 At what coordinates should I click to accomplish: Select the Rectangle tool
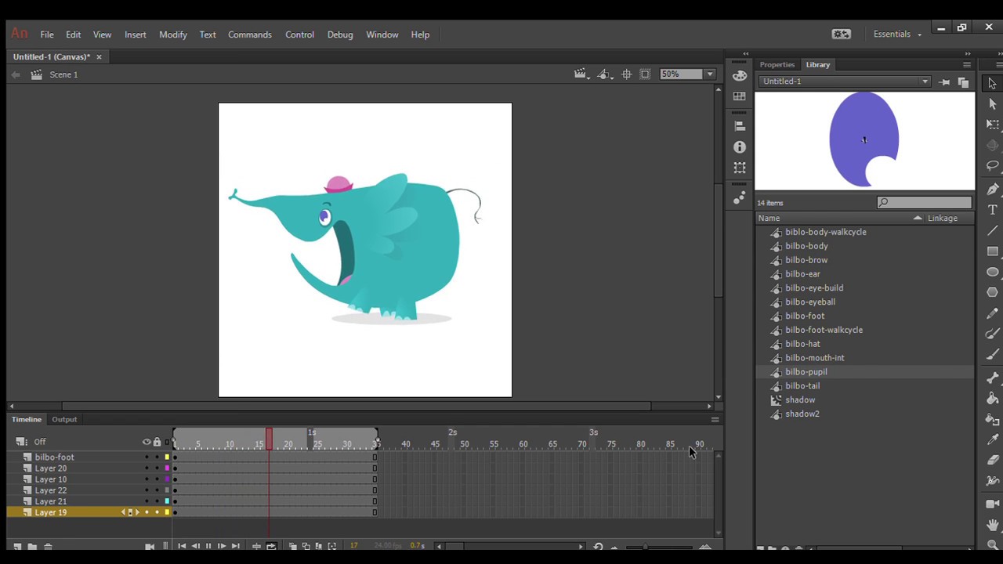coord(993,251)
